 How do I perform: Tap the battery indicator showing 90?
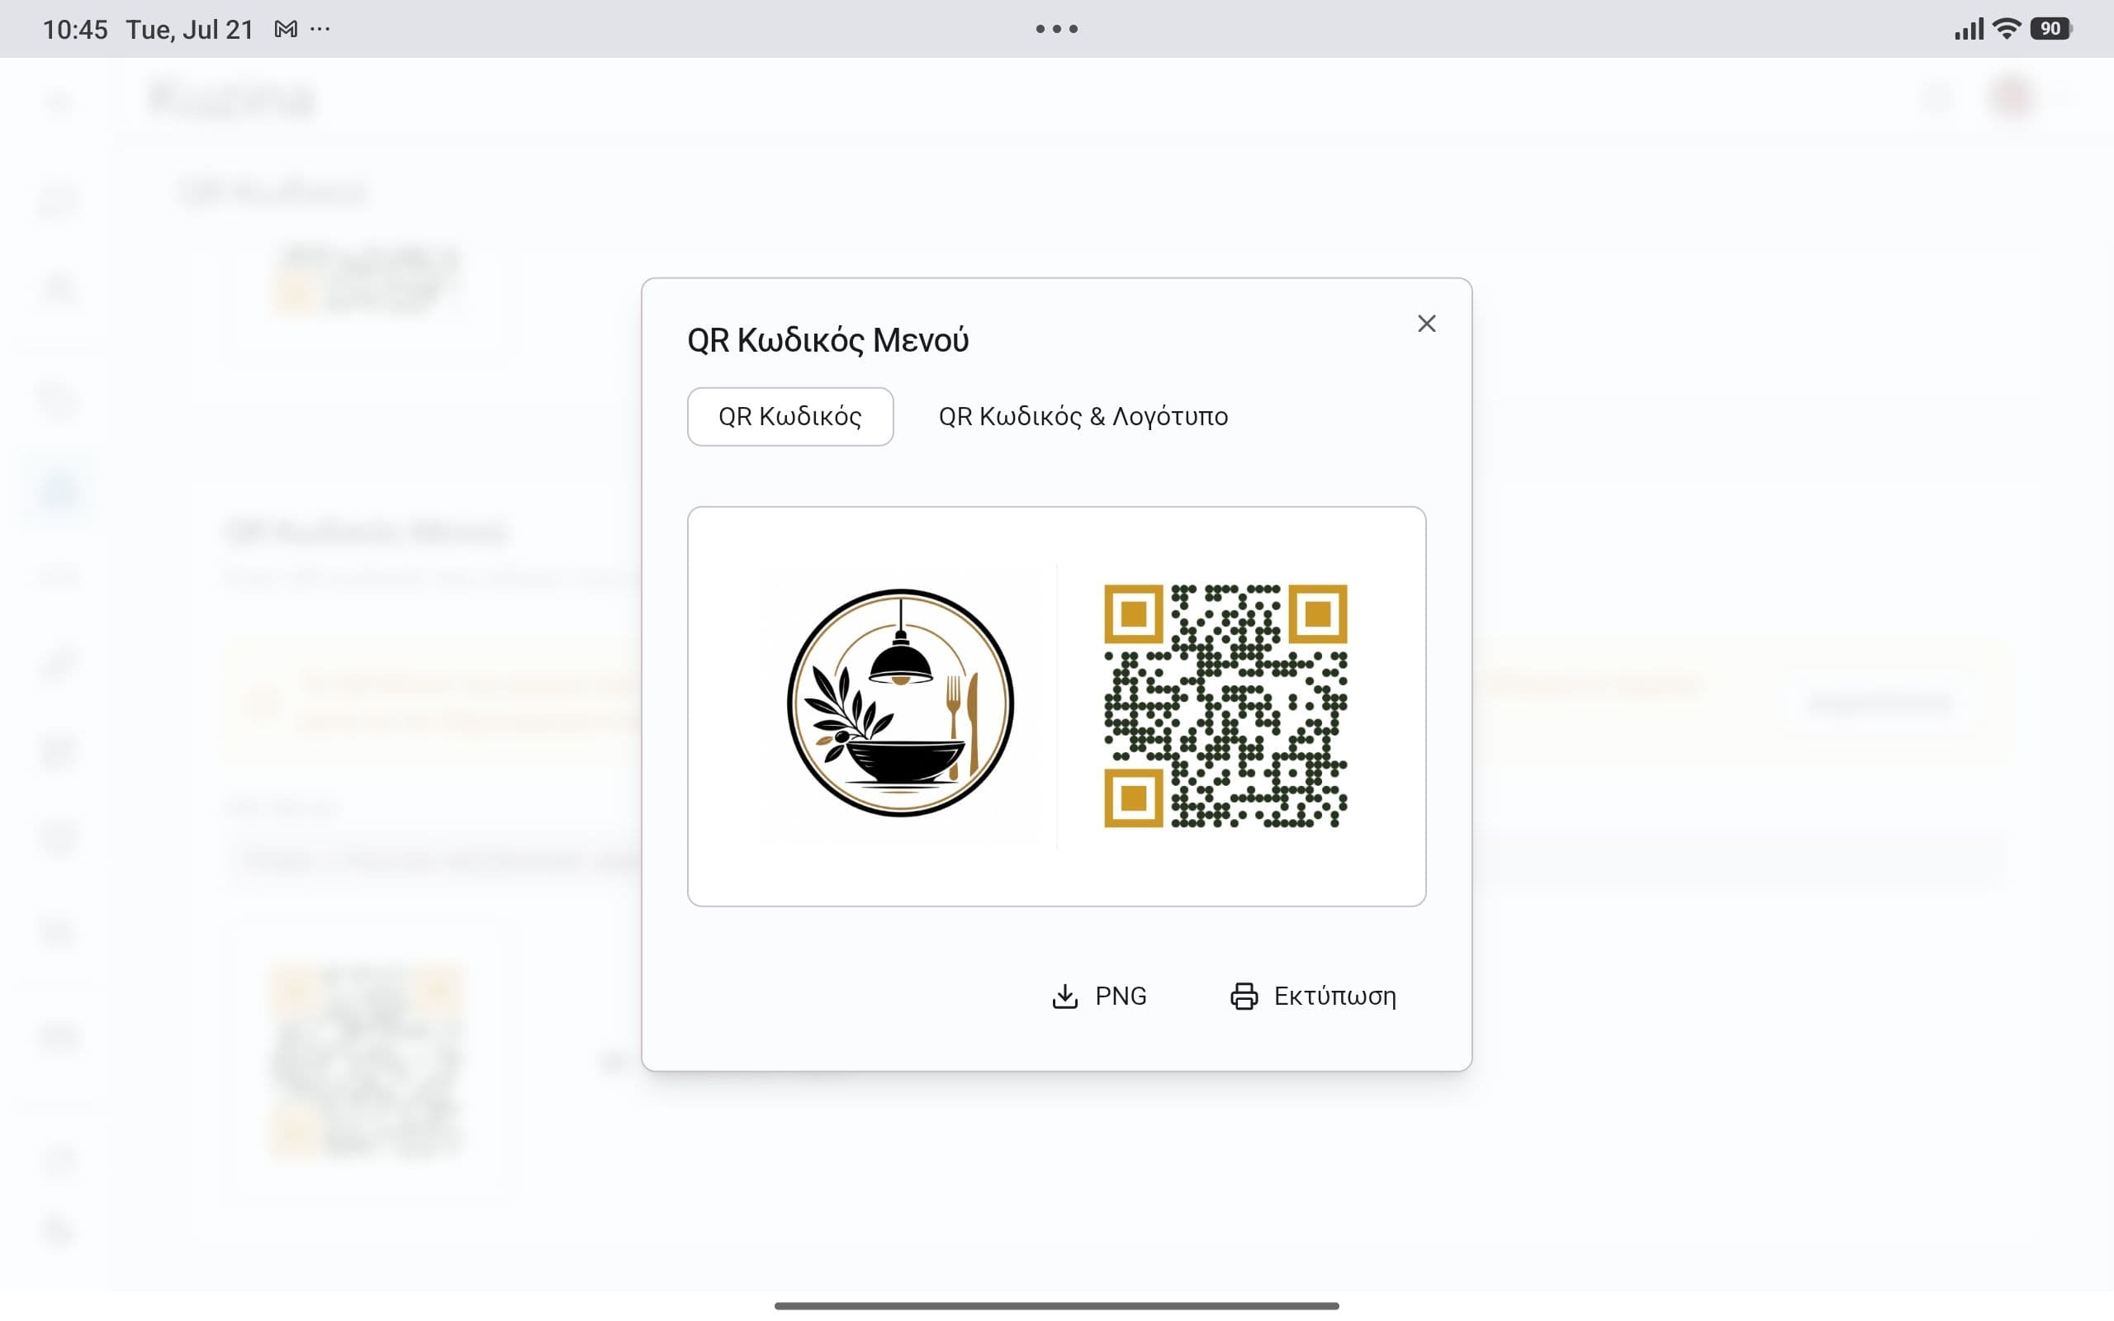2050,29
